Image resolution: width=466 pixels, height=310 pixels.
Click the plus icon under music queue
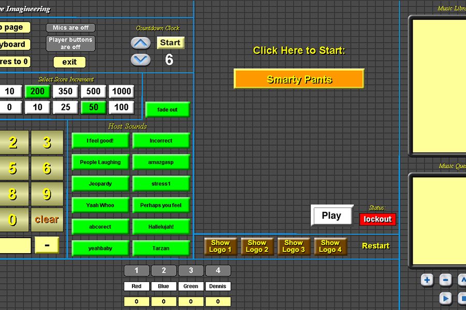tap(427, 281)
